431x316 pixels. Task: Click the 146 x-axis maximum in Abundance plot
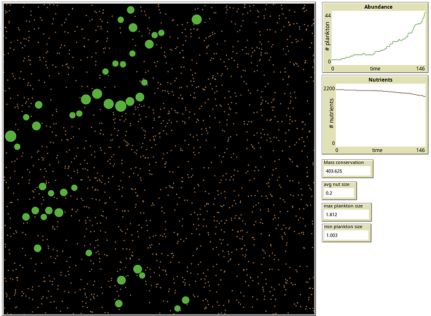pyautogui.click(x=420, y=68)
